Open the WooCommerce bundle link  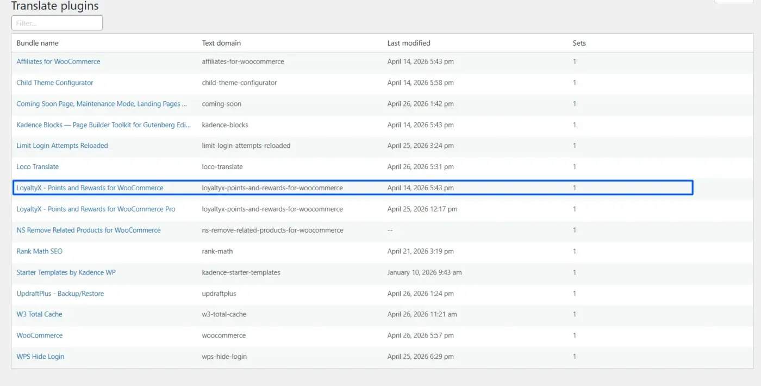click(39, 335)
